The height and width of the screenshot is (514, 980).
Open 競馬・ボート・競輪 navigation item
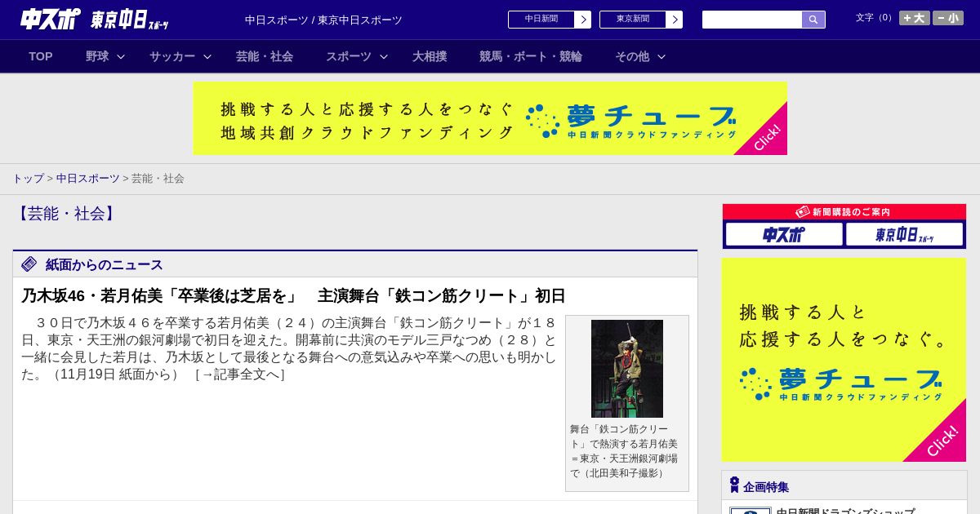tap(531, 56)
